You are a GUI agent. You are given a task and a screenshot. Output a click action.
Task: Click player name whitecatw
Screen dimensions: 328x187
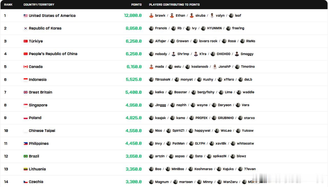coord(245,143)
